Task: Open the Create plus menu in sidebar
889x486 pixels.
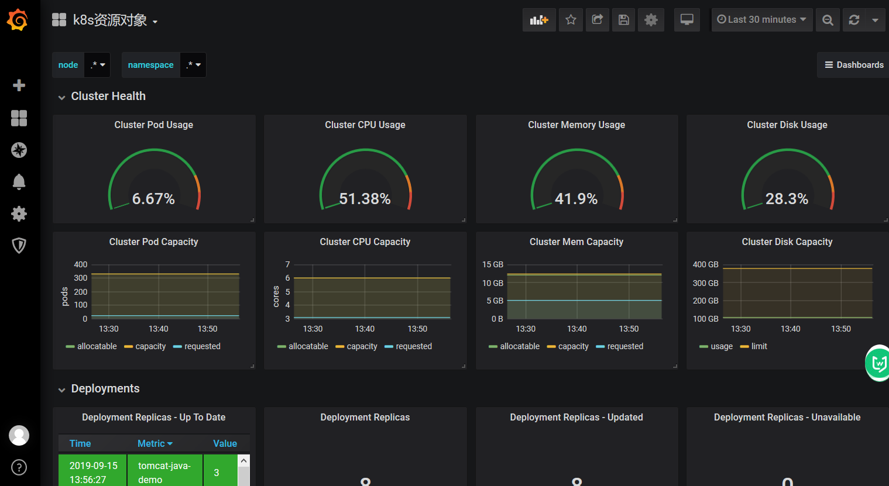Action: point(19,85)
